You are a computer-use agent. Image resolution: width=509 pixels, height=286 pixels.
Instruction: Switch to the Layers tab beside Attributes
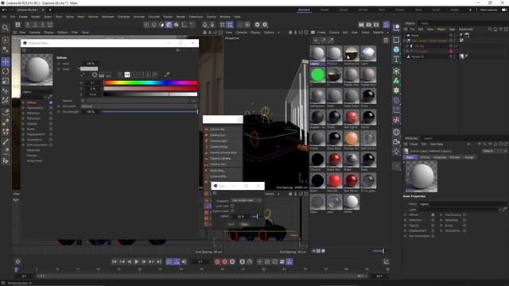(428, 138)
